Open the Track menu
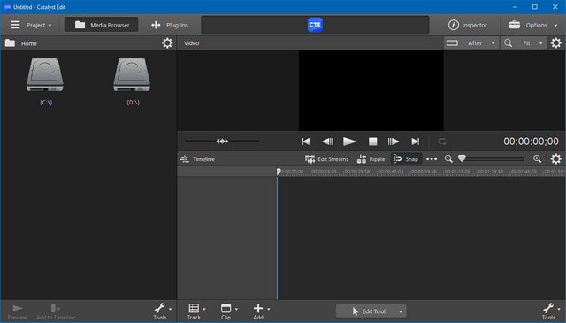 coord(195,311)
